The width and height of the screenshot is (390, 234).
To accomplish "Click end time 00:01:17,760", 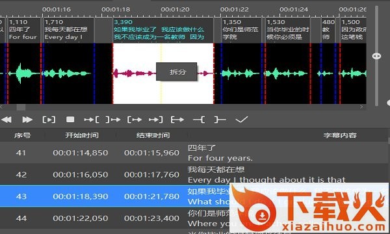I will (151, 175).
